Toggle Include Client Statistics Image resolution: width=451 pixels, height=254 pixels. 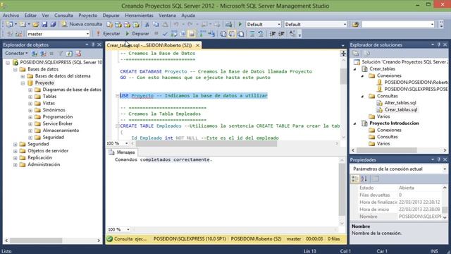coord(211,34)
